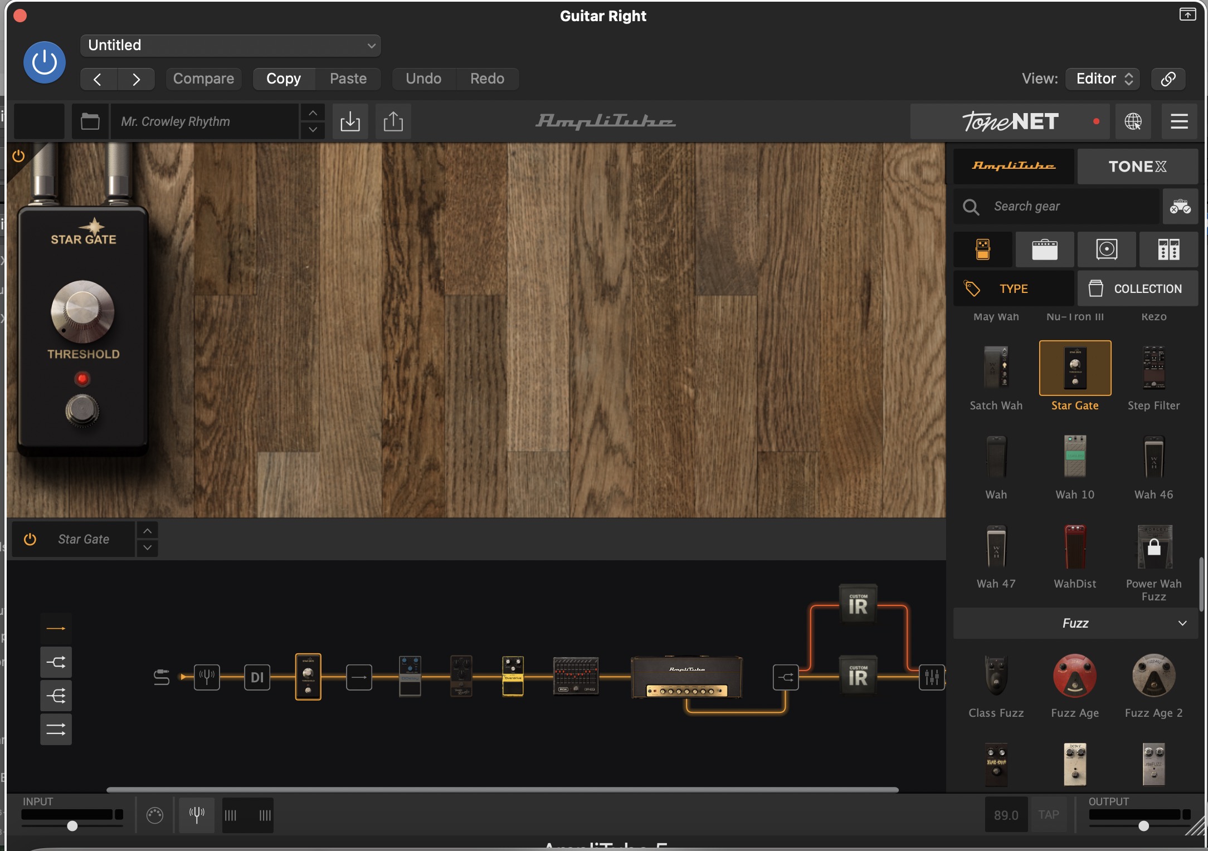1208x851 pixels.
Task: Select the Wah 46 pedal
Action: 1153,467
